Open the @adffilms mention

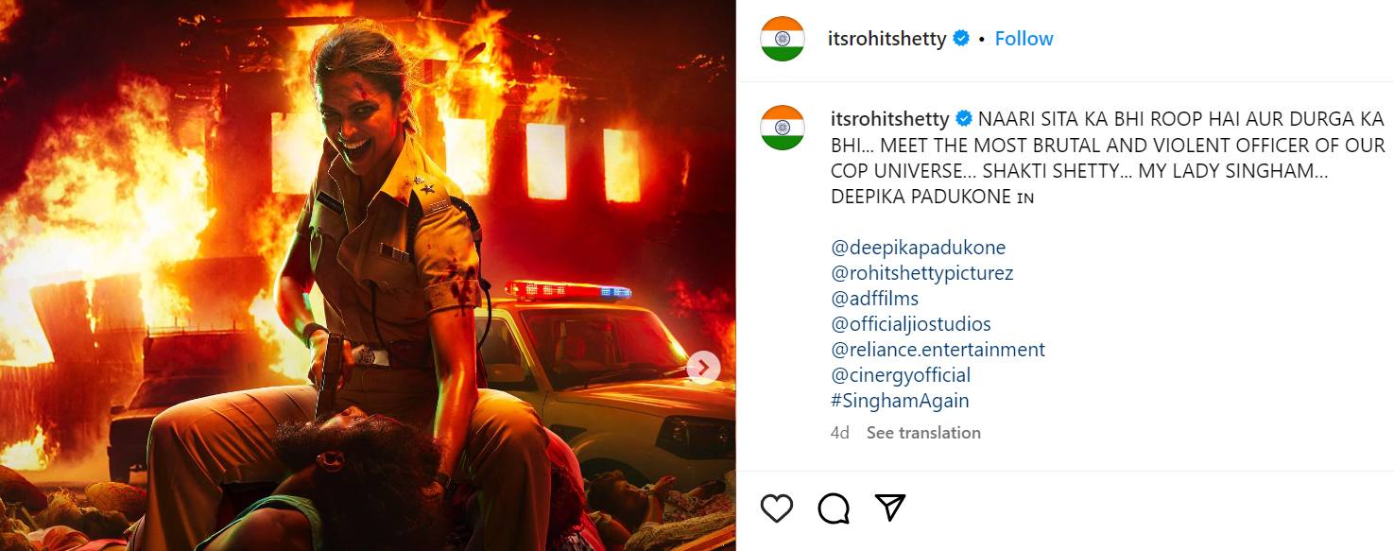[x=875, y=299]
